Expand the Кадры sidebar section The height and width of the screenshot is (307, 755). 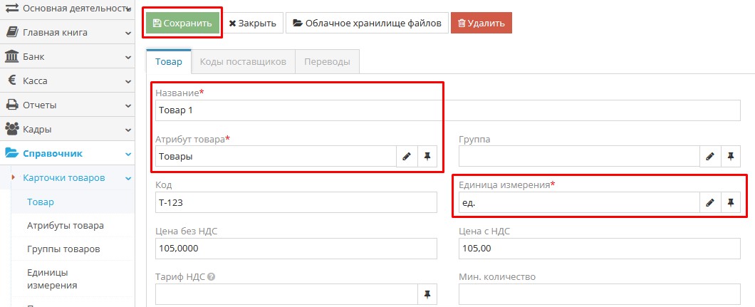tap(67, 129)
